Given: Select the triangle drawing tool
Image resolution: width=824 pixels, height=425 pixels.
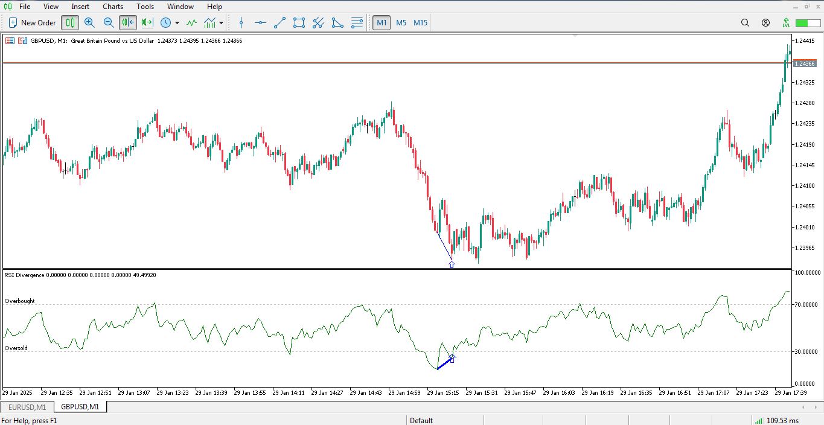Looking at the screenshot, I should click(x=337, y=23).
